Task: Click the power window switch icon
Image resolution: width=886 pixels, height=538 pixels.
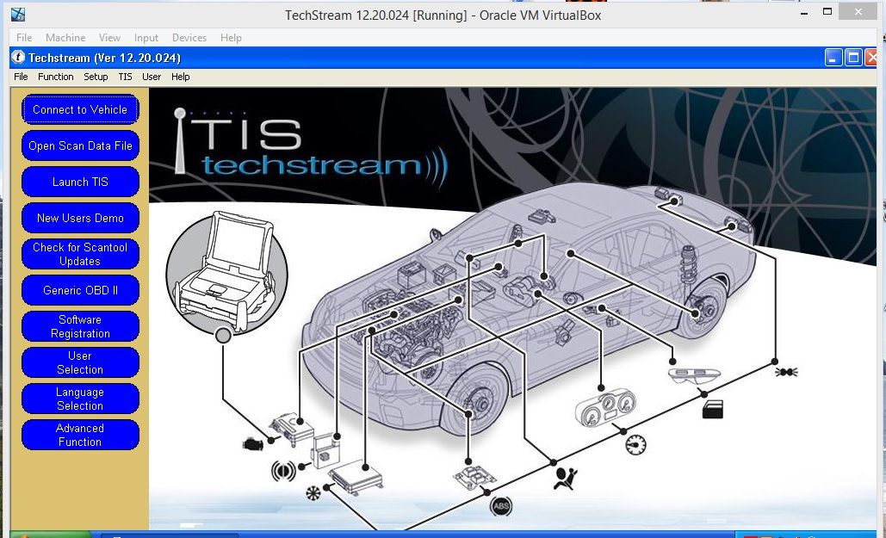Action: click(x=695, y=375)
